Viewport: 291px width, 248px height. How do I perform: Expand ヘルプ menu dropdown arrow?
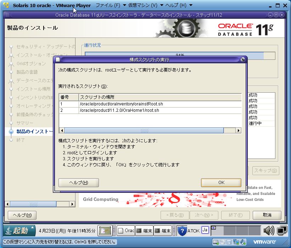(191, 5)
